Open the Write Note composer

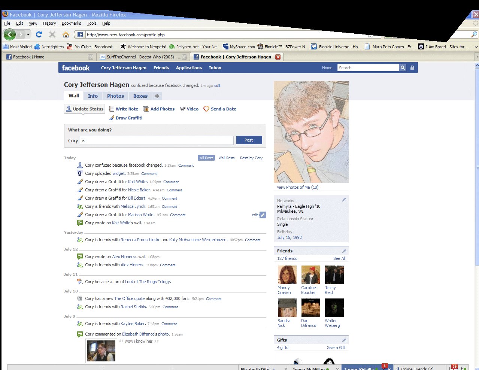point(111,109)
